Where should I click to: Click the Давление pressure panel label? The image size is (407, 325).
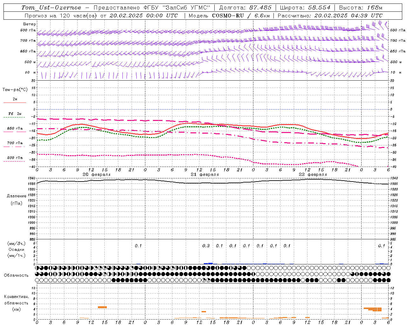tap(17, 196)
